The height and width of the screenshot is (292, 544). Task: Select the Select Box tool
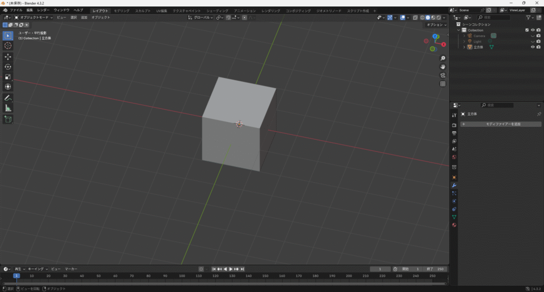tap(7, 36)
